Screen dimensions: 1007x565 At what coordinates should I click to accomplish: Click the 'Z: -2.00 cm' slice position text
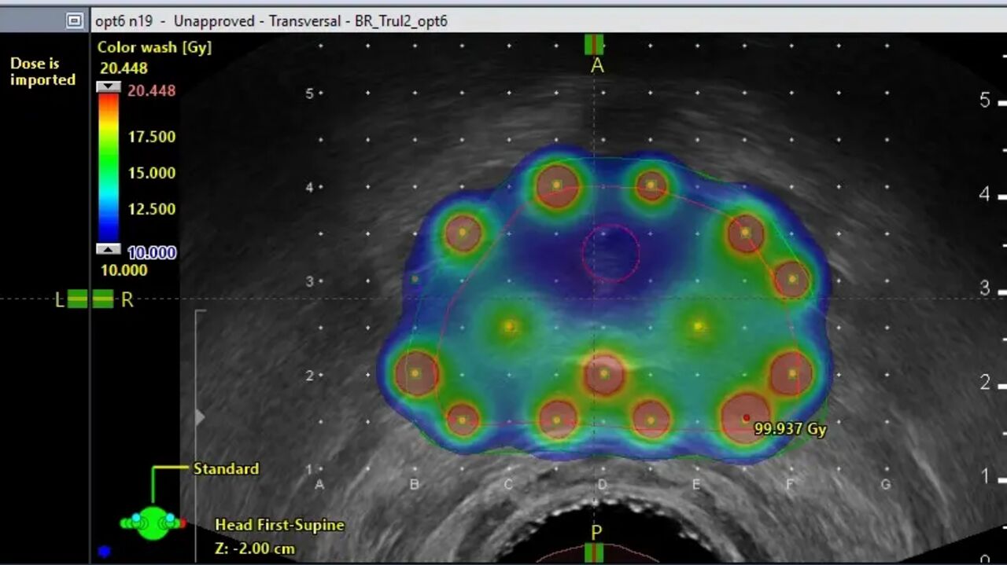[x=255, y=548]
